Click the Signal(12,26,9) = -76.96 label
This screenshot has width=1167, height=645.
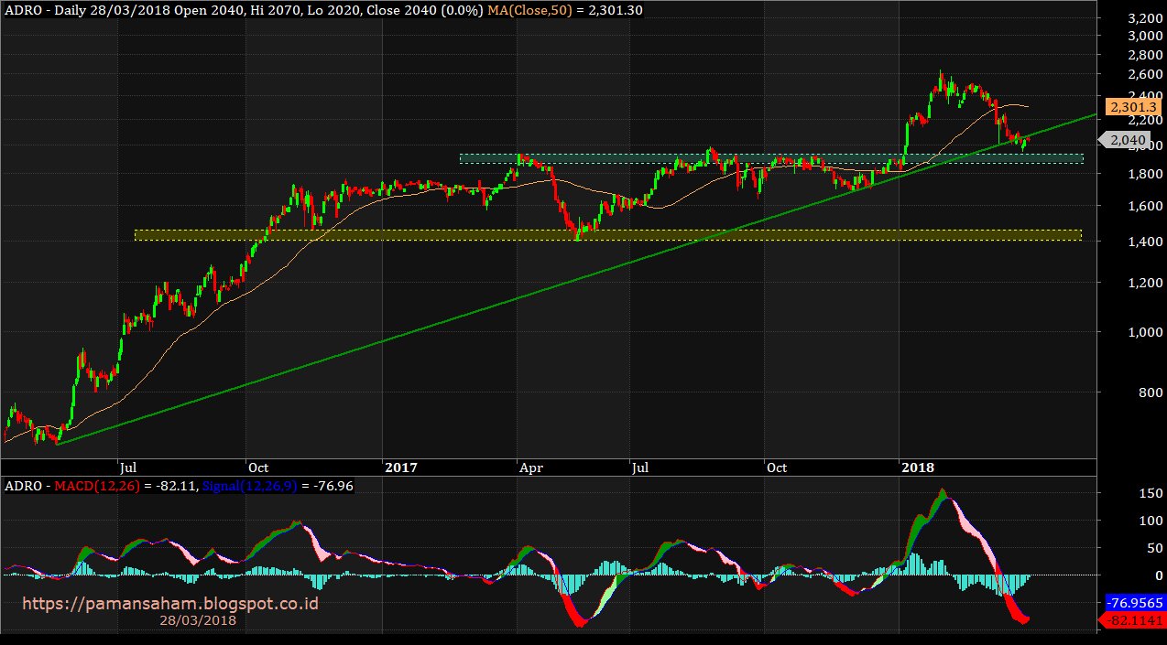tap(278, 486)
